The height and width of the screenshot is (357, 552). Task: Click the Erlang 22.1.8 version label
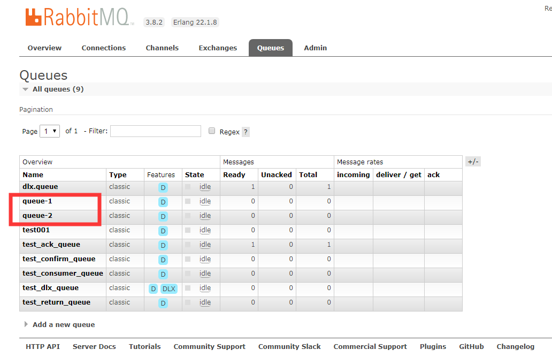tap(195, 22)
